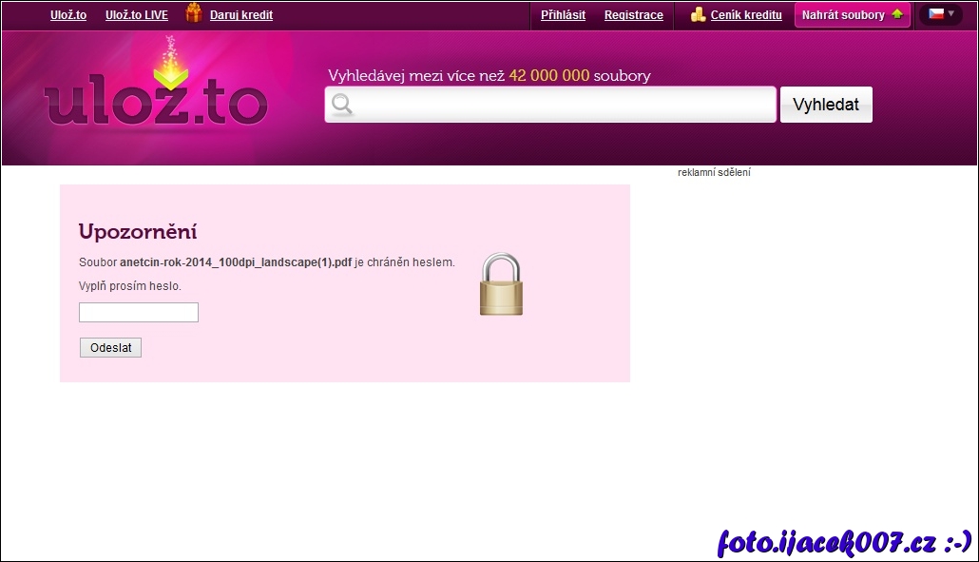Screen dimensions: 979x562
Task: Open the Ulož.to home link
Action: pos(68,15)
